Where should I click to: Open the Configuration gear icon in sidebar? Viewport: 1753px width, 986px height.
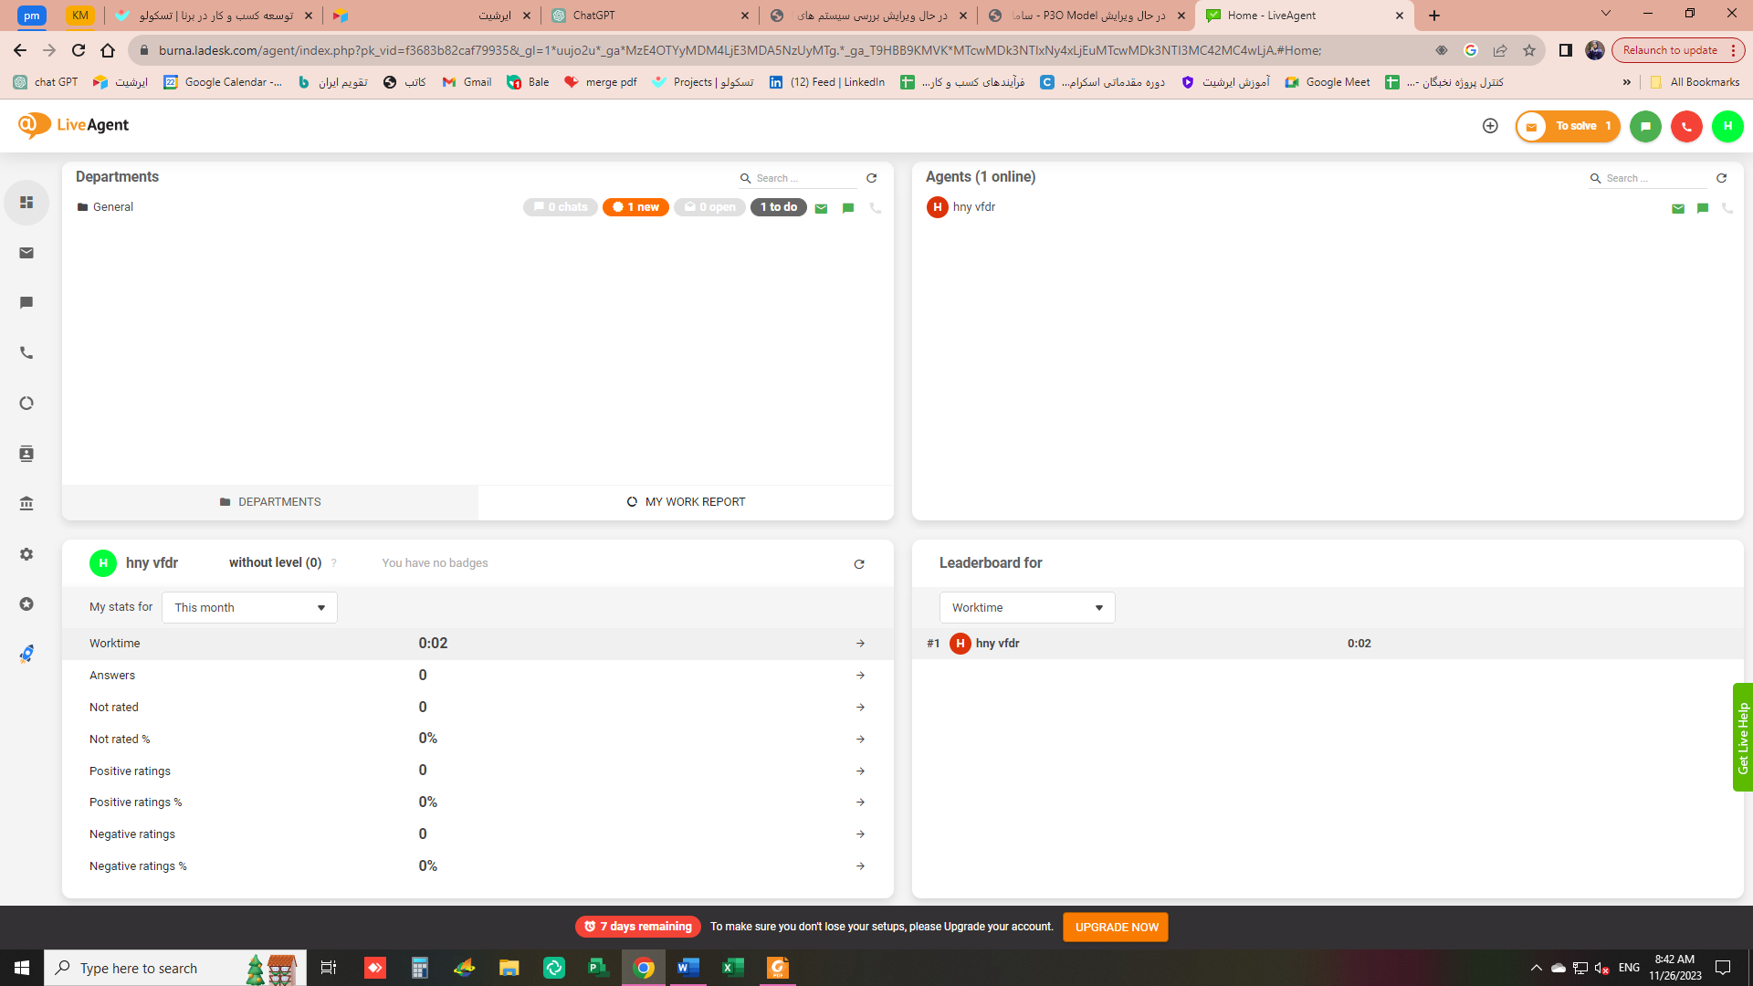coord(26,554)
